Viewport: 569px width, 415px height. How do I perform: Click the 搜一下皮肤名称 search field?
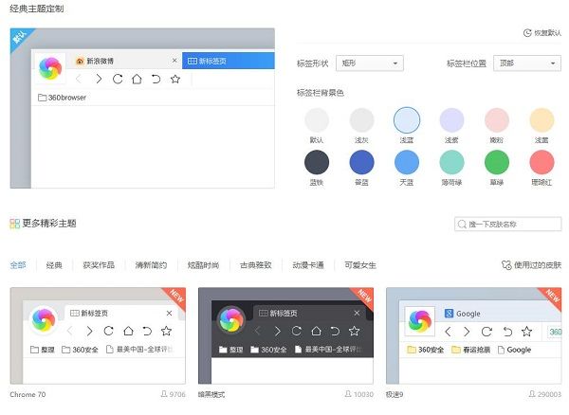pos(512,225)
